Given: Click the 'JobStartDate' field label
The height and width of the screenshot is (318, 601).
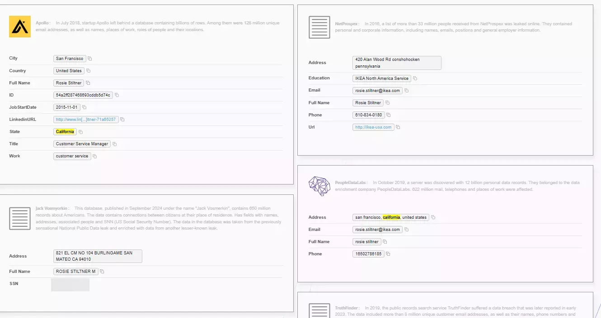Looking at the screenshot, I should pos(23,107).
